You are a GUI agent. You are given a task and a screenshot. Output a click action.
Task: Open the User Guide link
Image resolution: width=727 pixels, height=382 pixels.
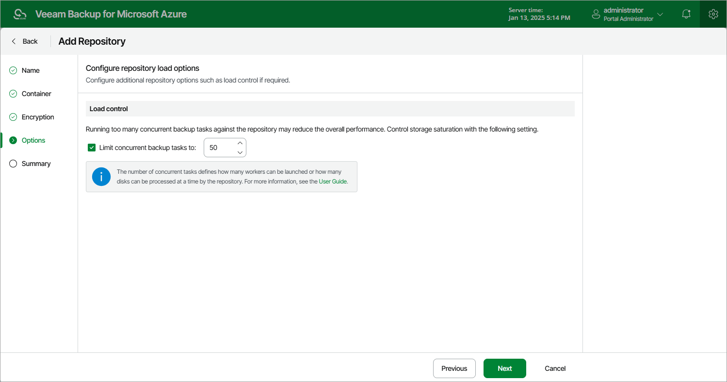332,181
